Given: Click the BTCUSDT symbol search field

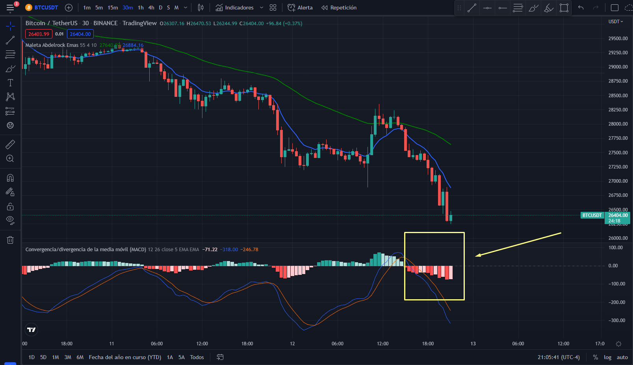Looking at the screenshot, I should click(42, 7).
